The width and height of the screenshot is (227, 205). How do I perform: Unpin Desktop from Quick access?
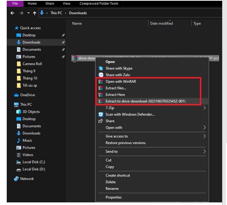pos(63,35)
